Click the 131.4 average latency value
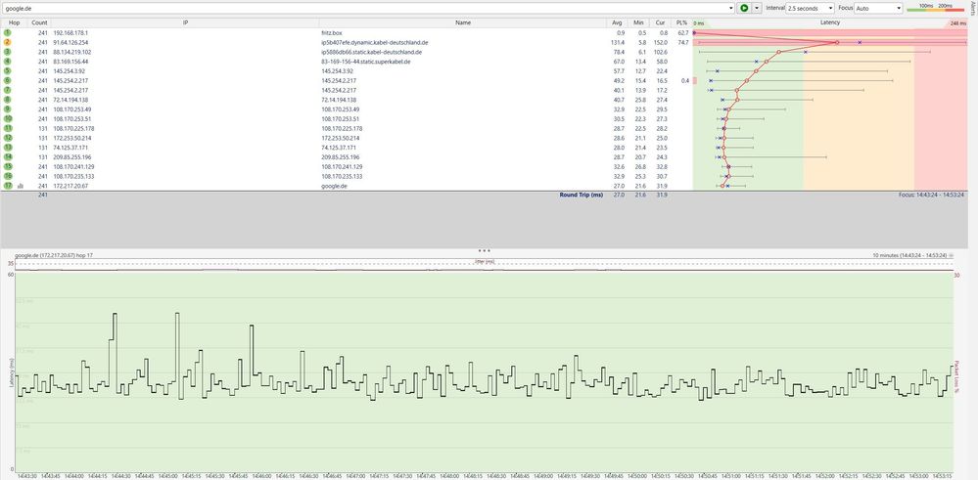This screenshot has height=480, width=978. click(618, 42)
